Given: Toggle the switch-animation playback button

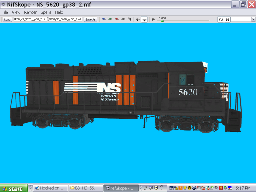Looking at the screenshot, I should point(227,19).
